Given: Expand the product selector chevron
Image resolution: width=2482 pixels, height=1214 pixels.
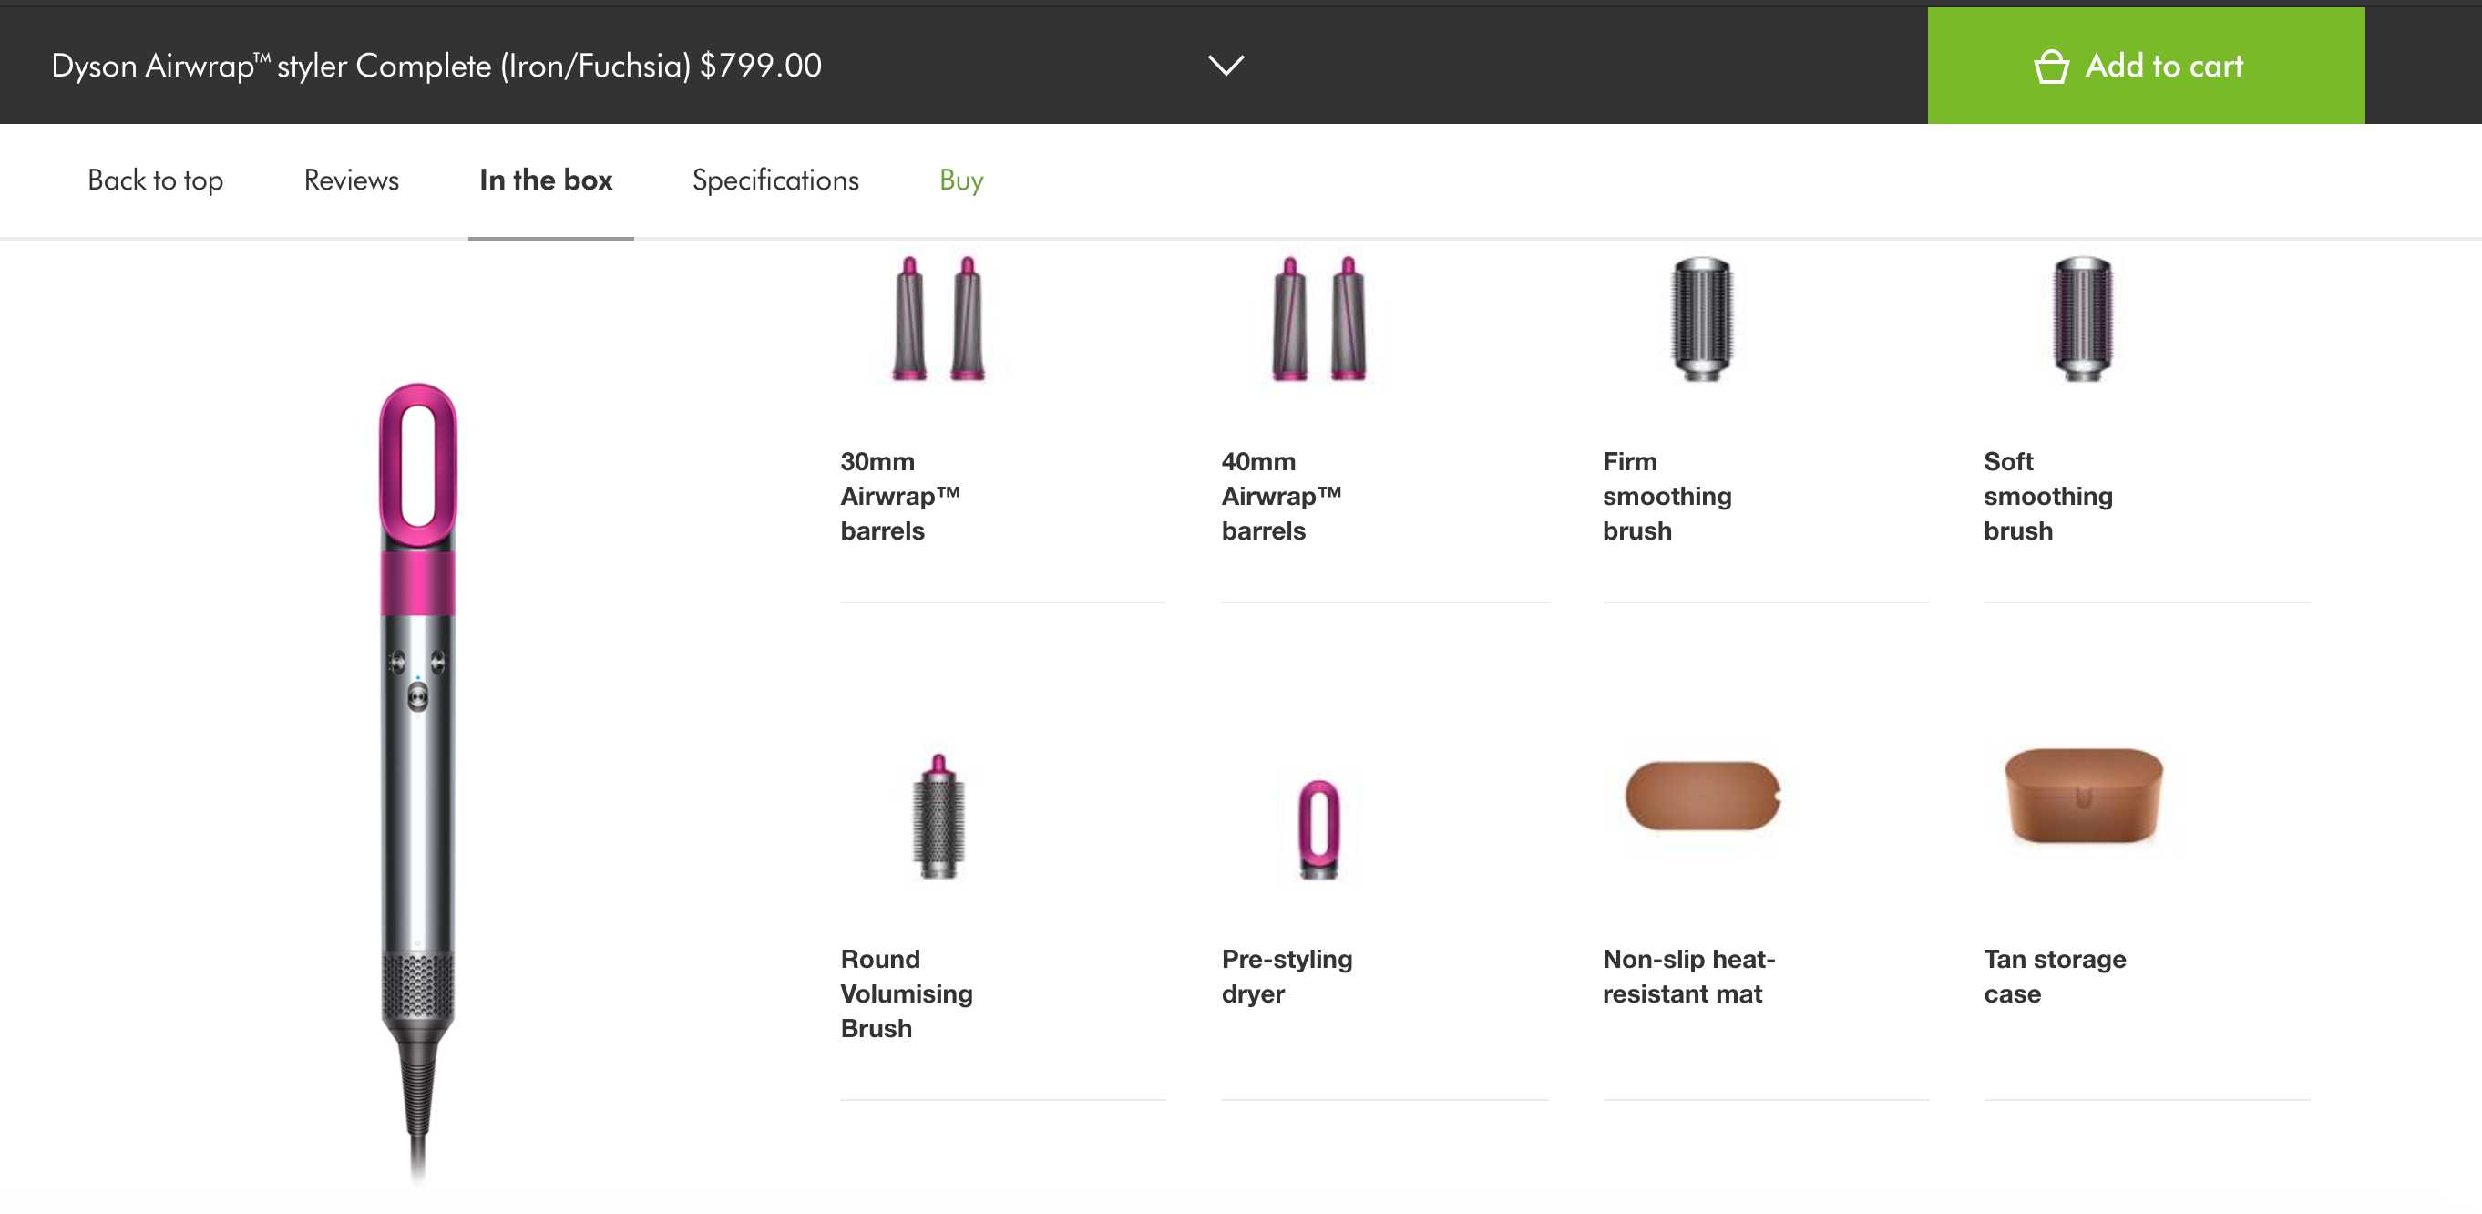Looking at the screenshot, I should pyautogui.click(x=1226, y=66).
